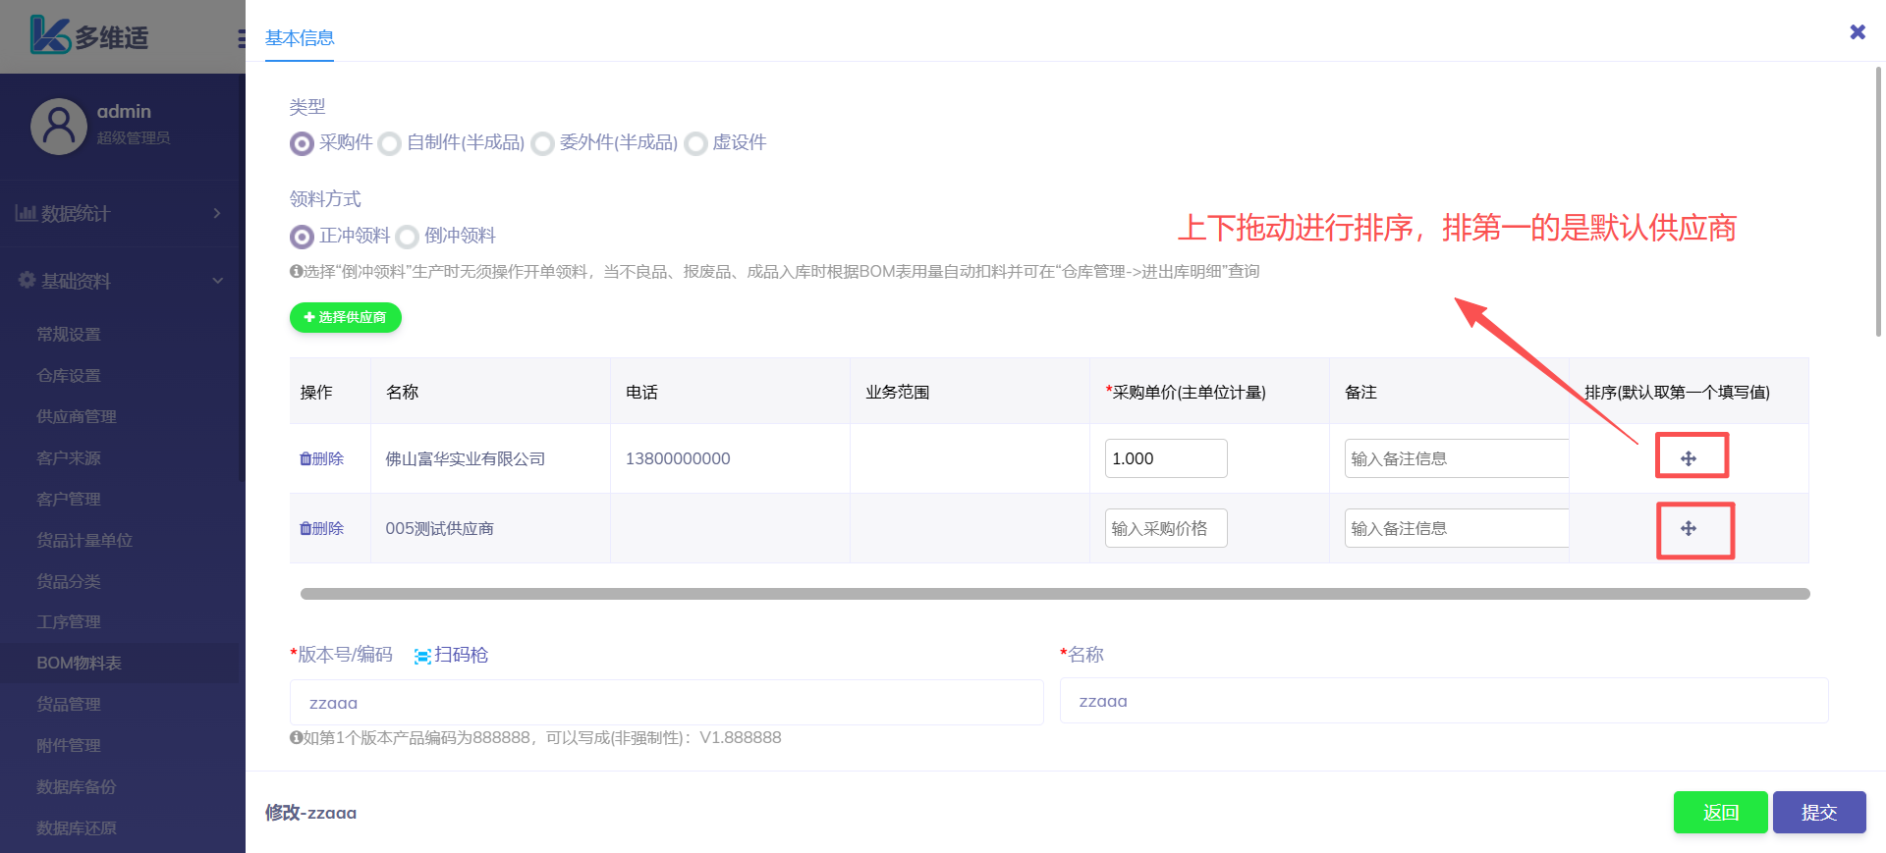Click drag-sort handle for 佛山富华实业有限公司 row
The image size is (1886, 853).
1689,458
